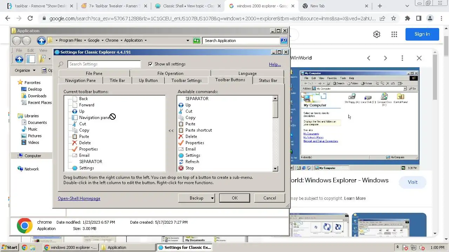Select Paste icon in Available commands list
The height and width of the screenshot is (252, 449).
(181, 124)
